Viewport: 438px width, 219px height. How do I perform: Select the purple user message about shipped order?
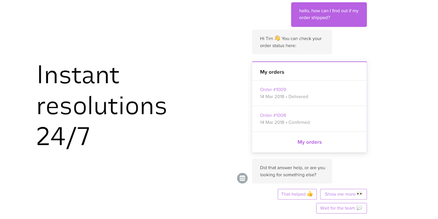click(329, 15)
